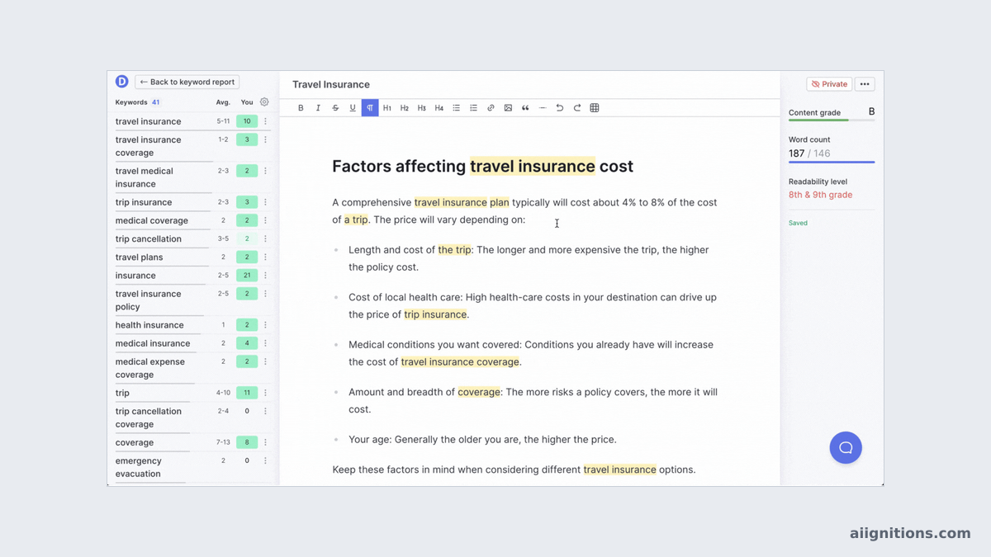This screenshot has height=557, width=991.
Task: Add a block quote
Action: (x=525, y=108)
